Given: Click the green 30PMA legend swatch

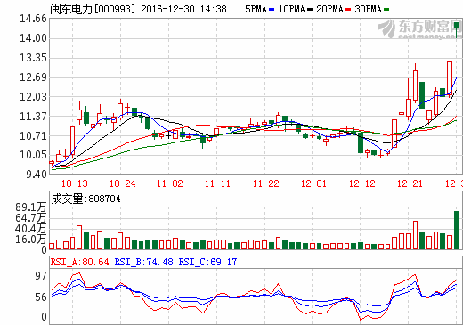Looking at the screenshot, I should 386,10.
